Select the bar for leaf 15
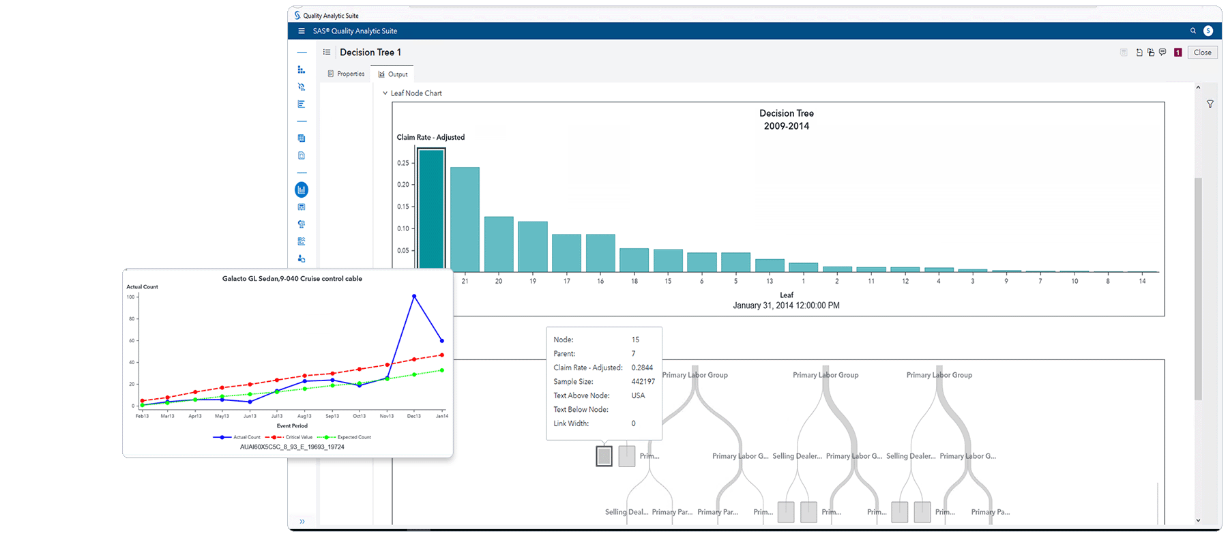Viewport: 1228px width, 538px height. point(668,261)
